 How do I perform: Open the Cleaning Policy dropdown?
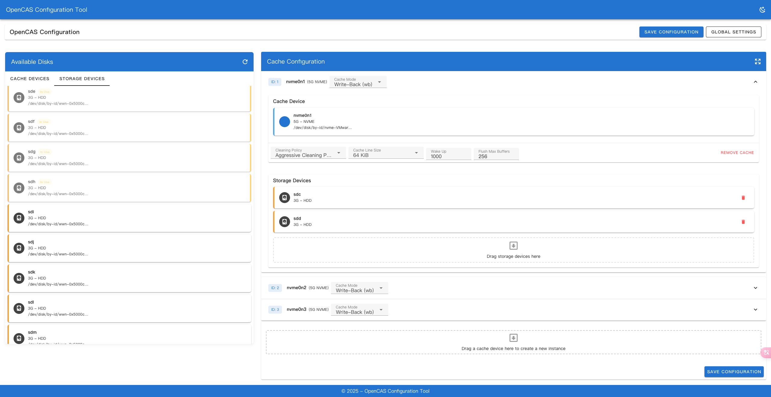point(308,153)
